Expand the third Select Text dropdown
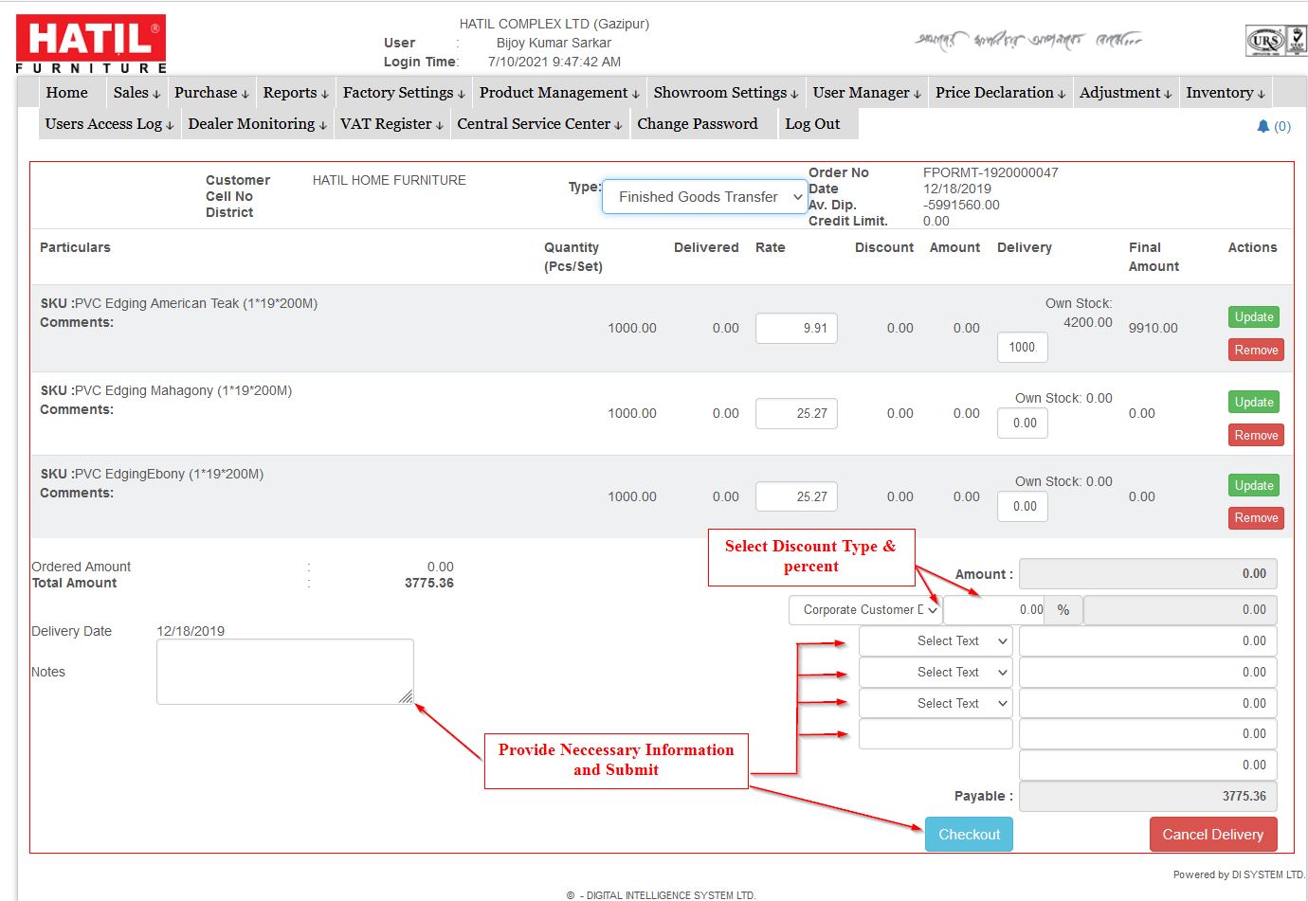1308x901 pixels. click(x=936, y=704)
